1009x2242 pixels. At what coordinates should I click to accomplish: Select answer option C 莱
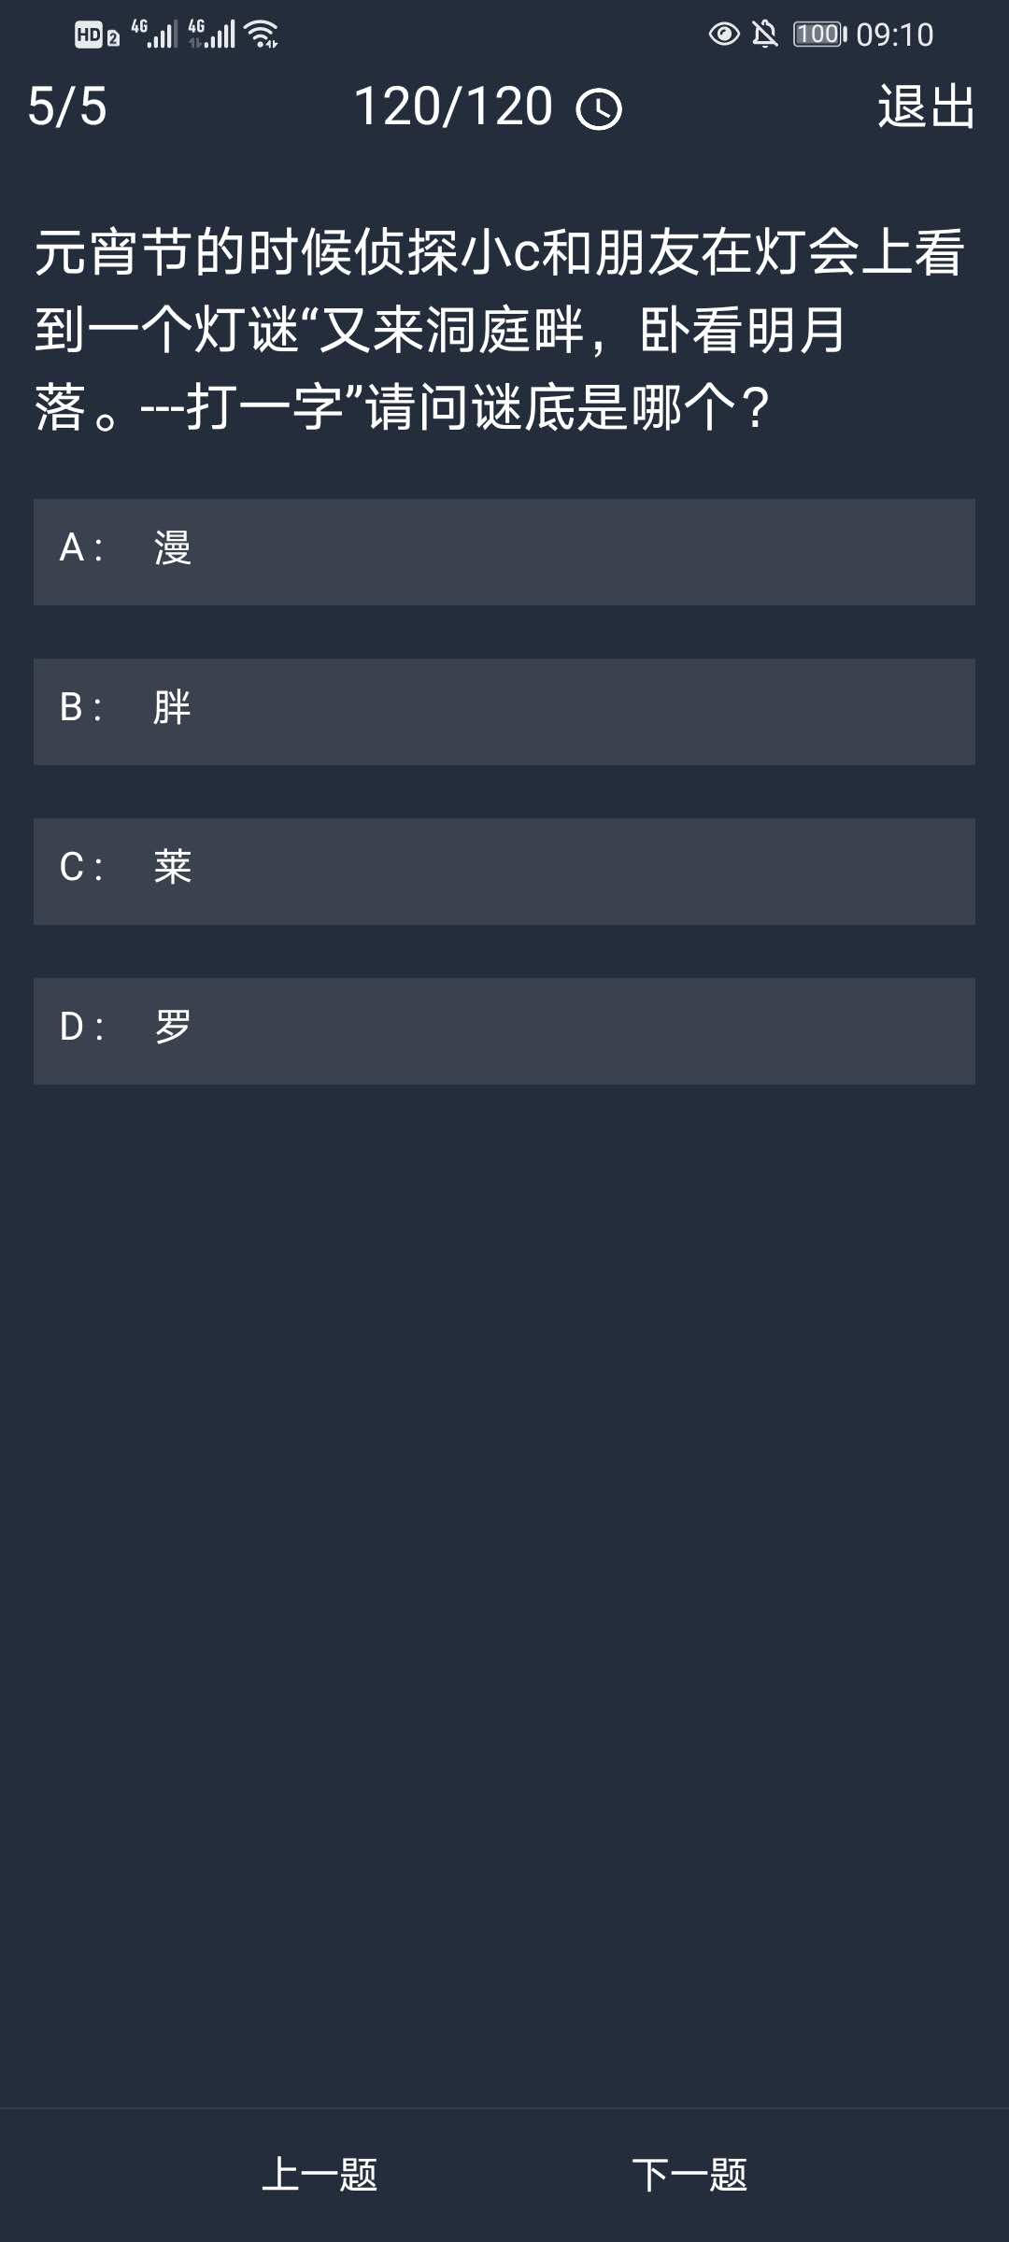[x=504, y=869]
